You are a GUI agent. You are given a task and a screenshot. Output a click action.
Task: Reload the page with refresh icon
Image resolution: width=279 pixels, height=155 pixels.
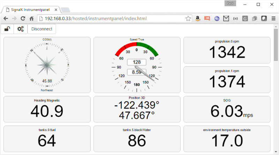coord(23,18)
